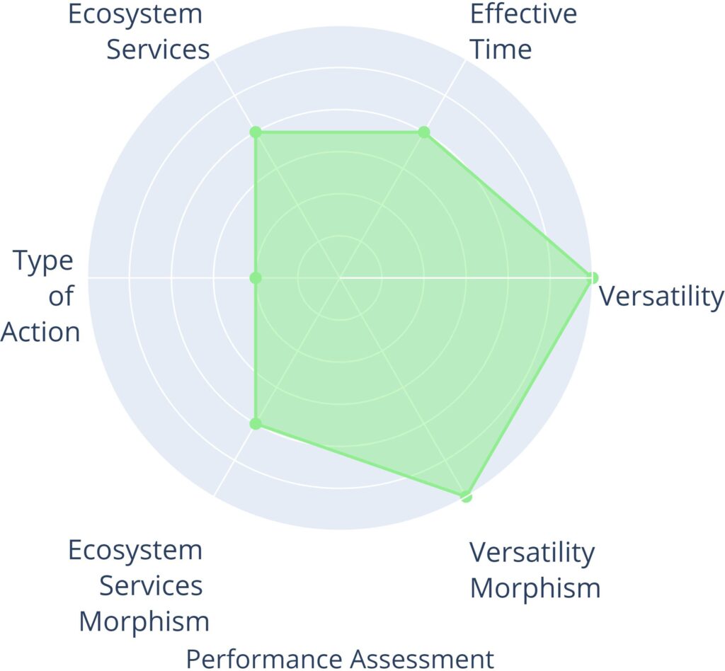Click the center origin of the radar chart
The width and height of the screenshot is (725, 671).
340,278
